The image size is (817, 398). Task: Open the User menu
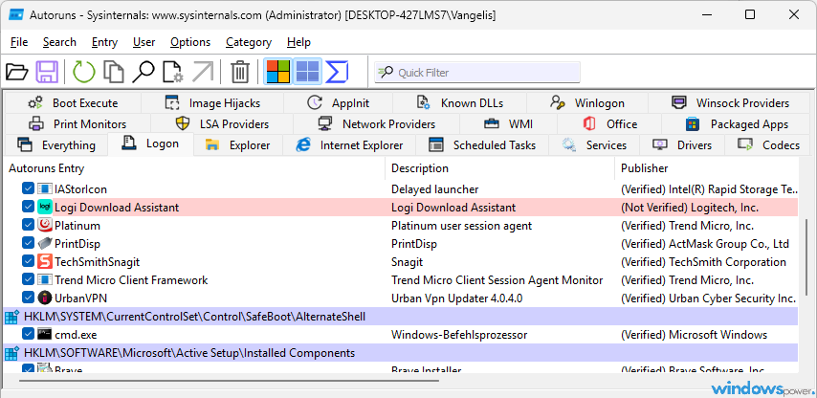[144, 42]
